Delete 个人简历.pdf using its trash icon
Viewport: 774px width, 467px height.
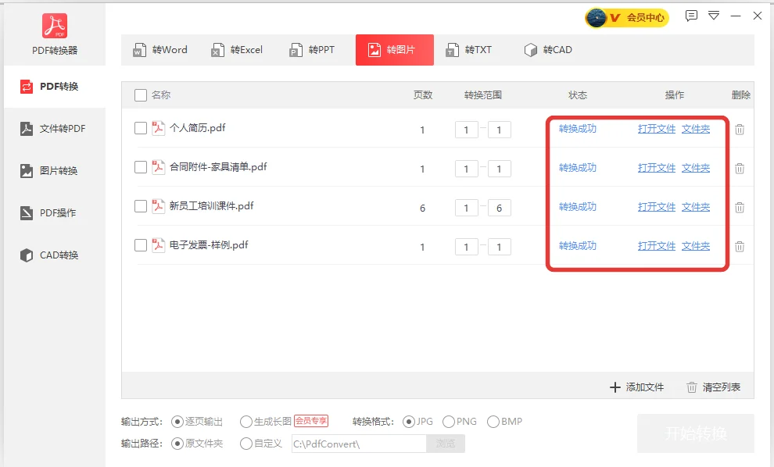click(x=740, y=130)
